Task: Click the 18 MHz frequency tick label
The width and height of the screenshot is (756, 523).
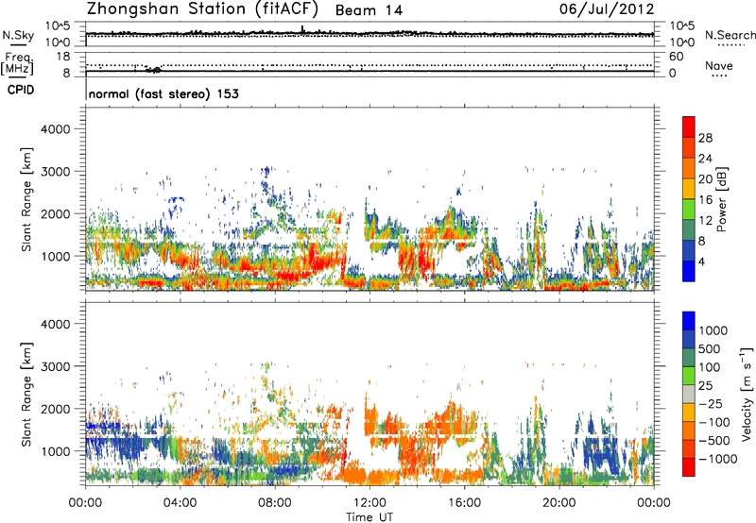Action: [x=63, y=57]
